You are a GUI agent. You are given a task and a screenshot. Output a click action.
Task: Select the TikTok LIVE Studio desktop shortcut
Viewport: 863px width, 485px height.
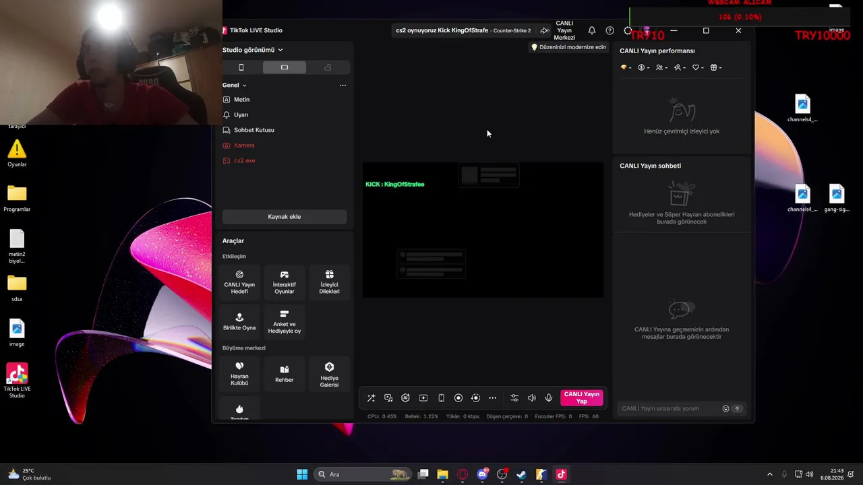17,381
